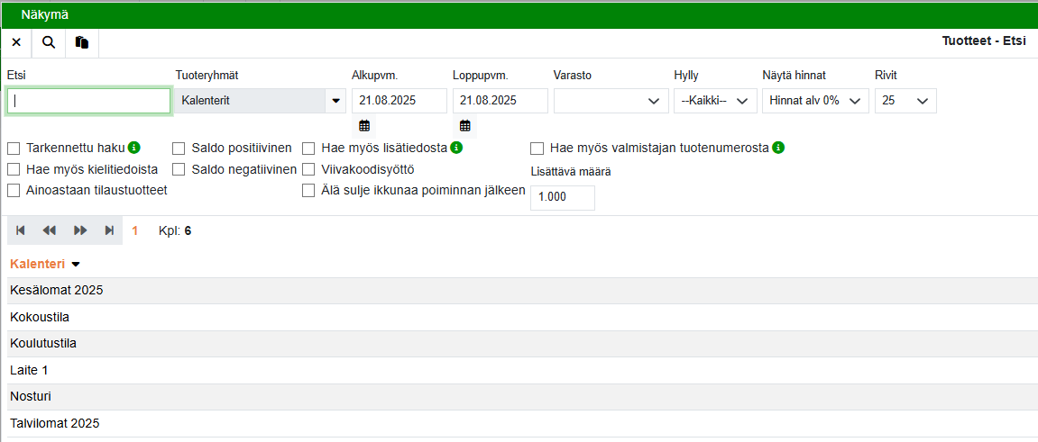The height and width of the screenshot is (442, 1038).
Task: Click the close X toolbar icon
Action: pos(15,42)
